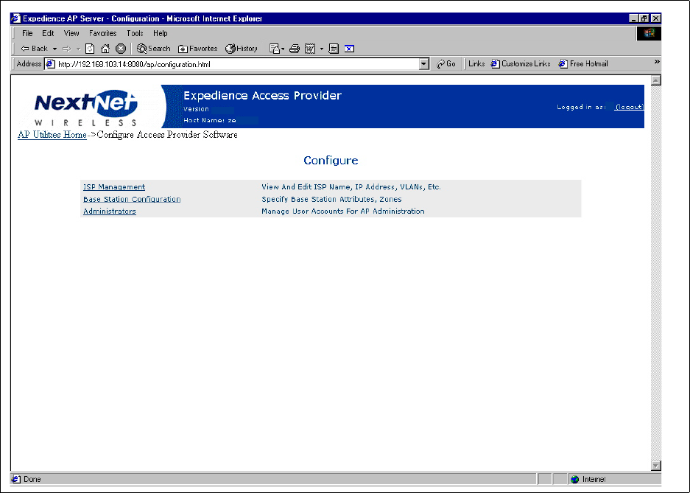Click the blue messenger toolbar icon
The height and width of the screenshot is (493, 690).
point(349,49)
